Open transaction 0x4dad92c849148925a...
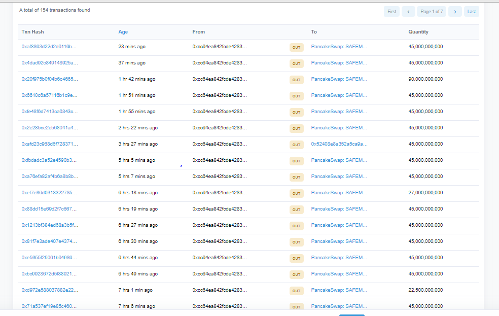Viewport: 499px width, 316px height. (x=50, y=63)
